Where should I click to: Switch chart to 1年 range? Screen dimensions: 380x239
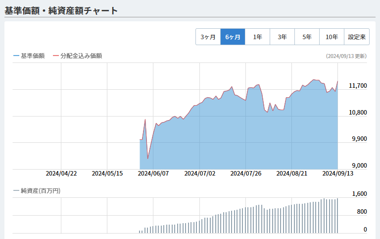(258, 37)
